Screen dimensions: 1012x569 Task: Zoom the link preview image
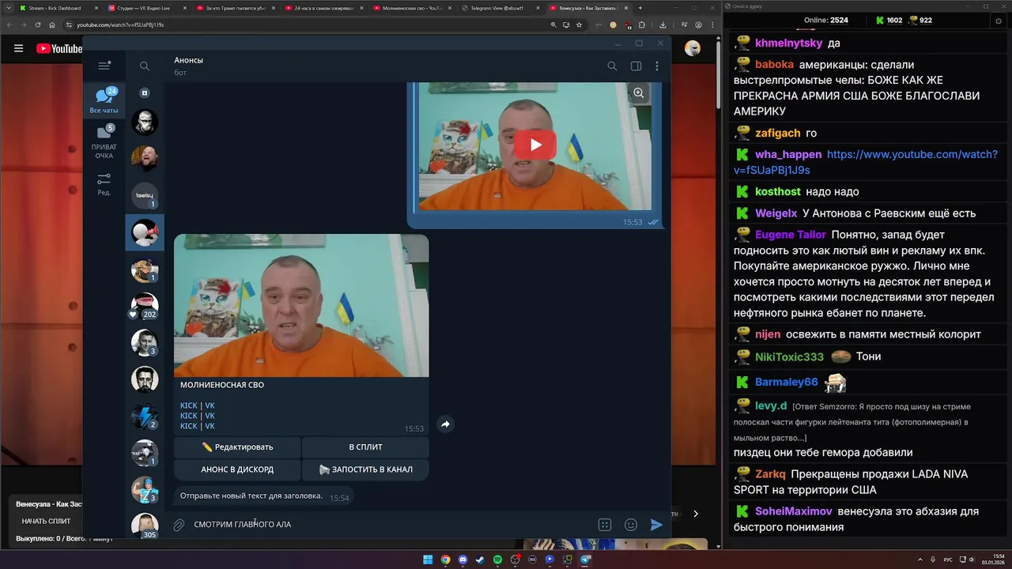638,93
